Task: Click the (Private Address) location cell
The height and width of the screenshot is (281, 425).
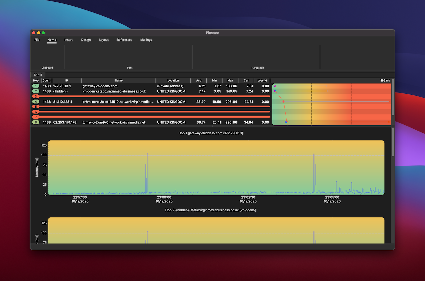Action: (x=170, y=86)
